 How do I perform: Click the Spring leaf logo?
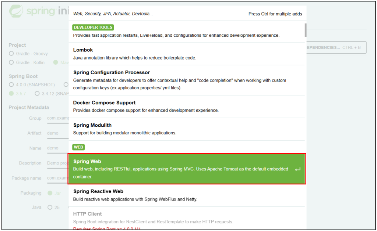tap(16, 11)
